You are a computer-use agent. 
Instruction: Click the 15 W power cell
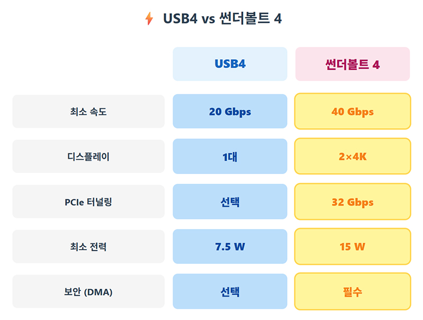(353, 246)
